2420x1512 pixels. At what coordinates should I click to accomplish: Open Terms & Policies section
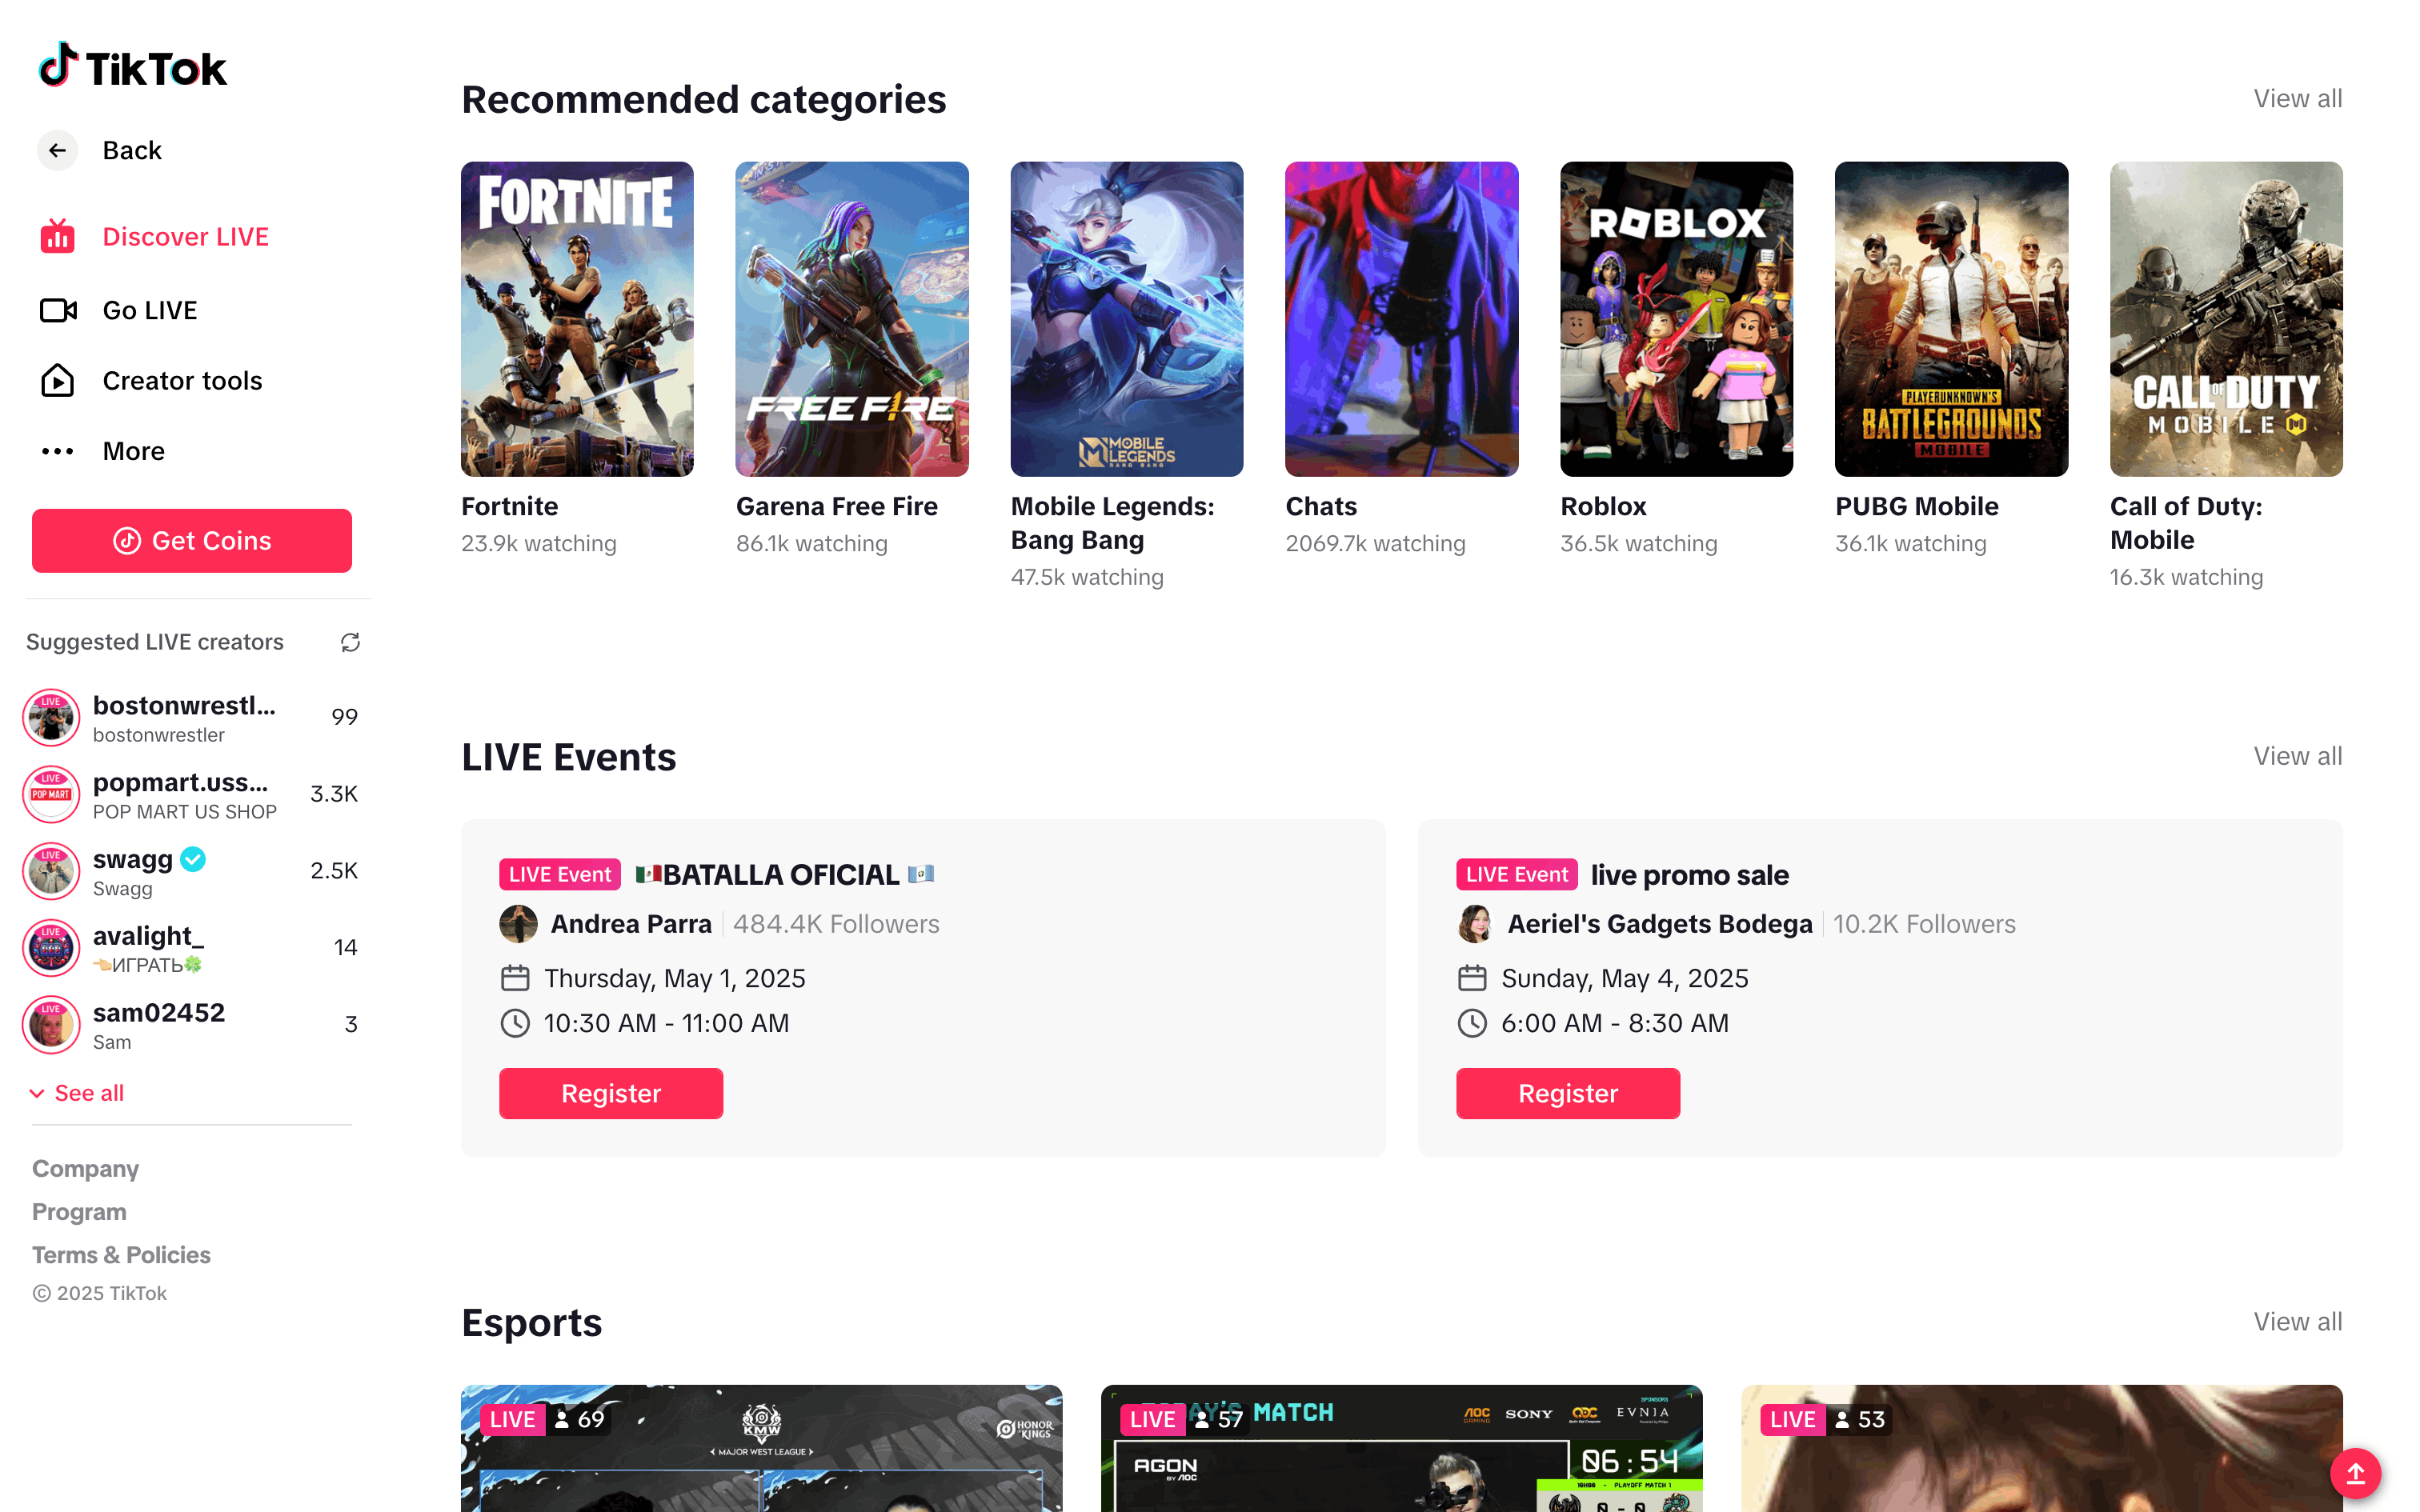point(121,1254)
